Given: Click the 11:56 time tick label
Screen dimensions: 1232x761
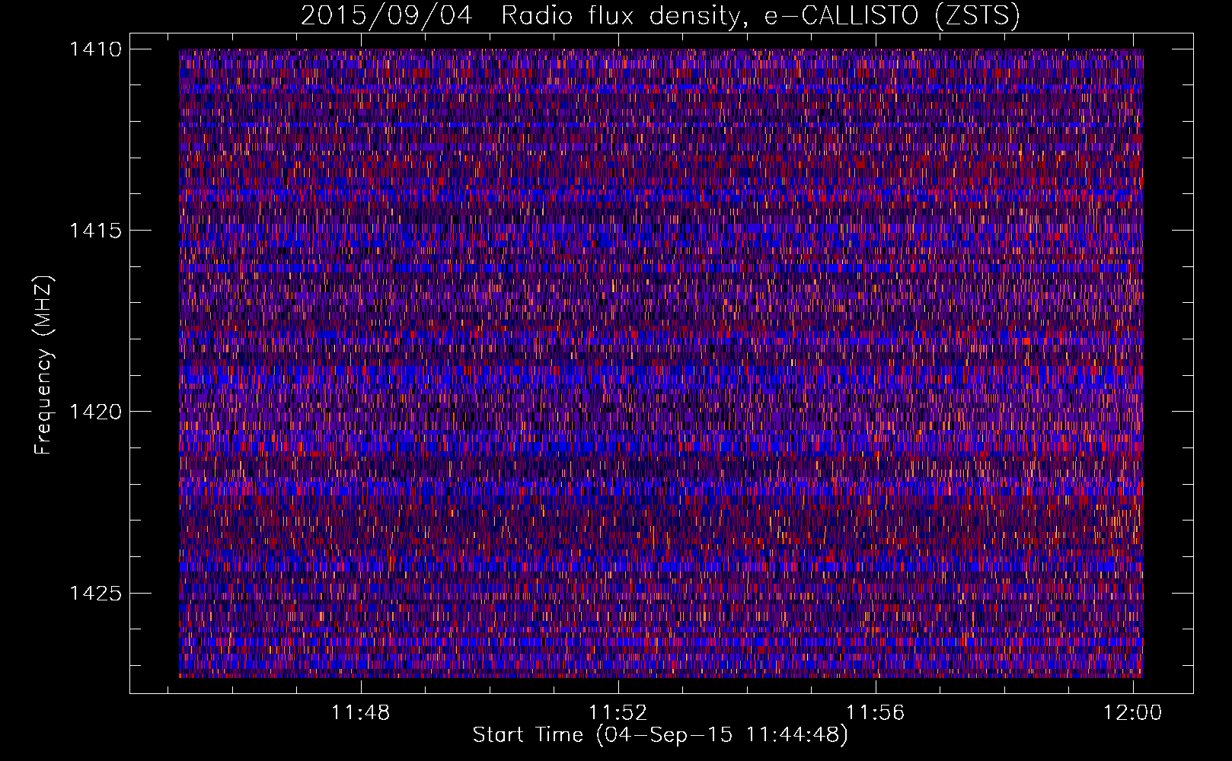Looking at the screenshot, I should 876,712.
